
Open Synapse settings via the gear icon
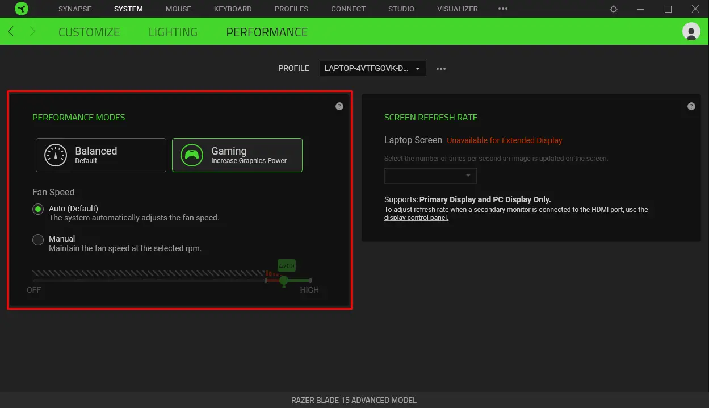tap(614, 9)
